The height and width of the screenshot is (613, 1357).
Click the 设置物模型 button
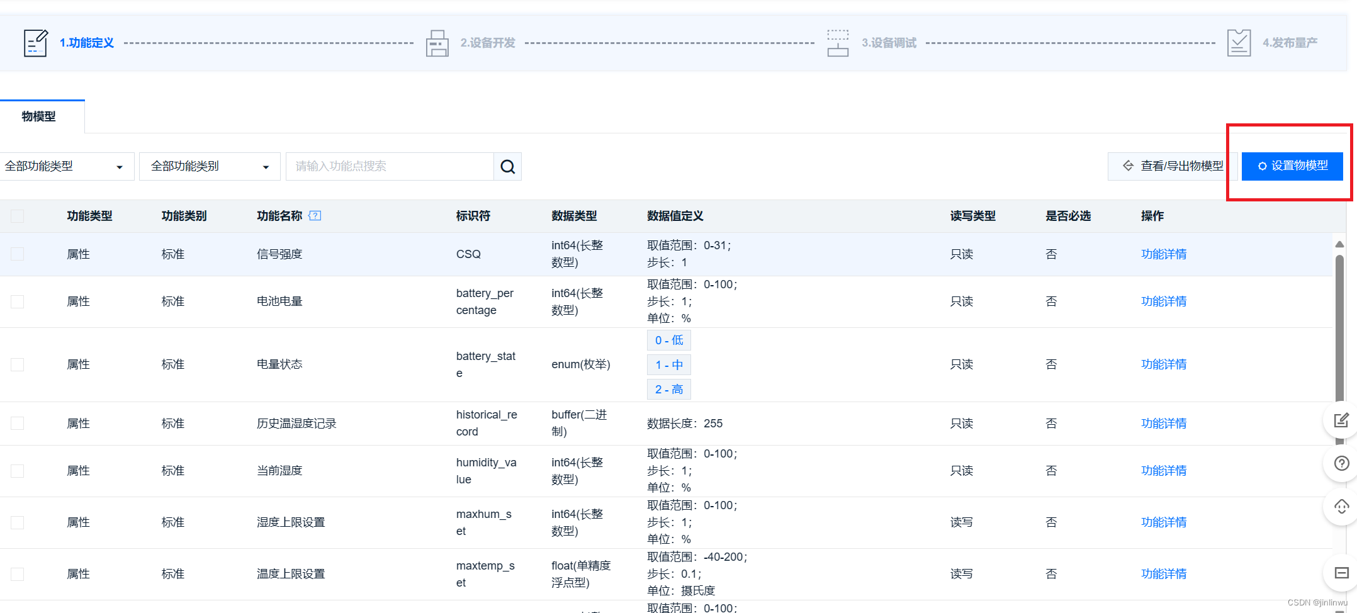[x=1292, y=166]
